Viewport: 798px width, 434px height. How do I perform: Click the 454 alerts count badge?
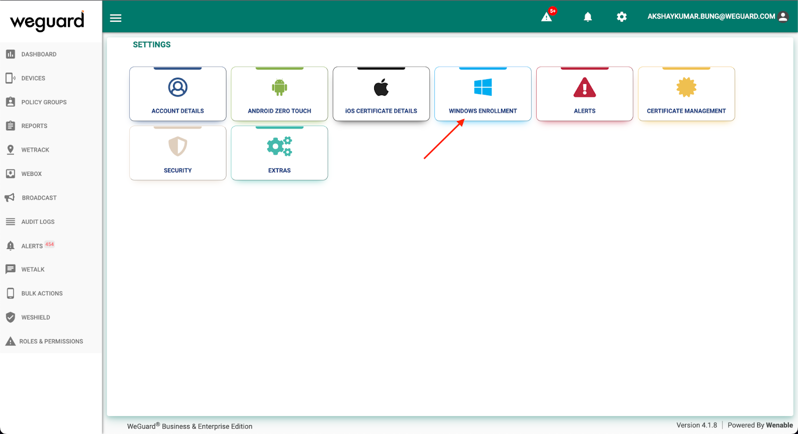[x=49, y=244]
